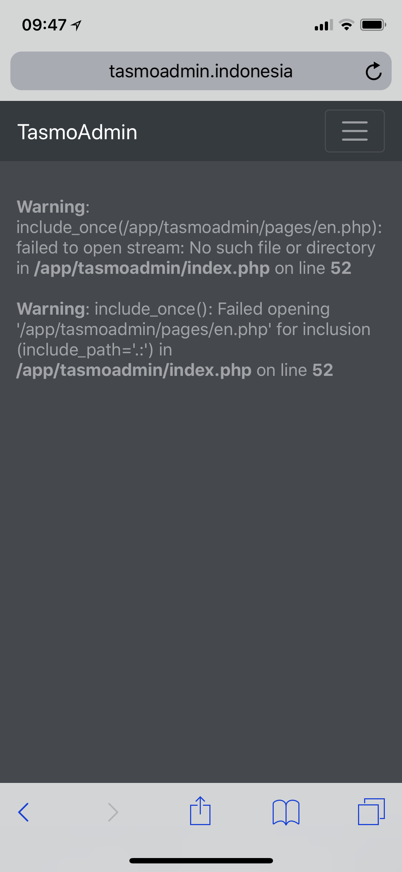This screenshot has height=872, width=402.
Task: Reload the tasmoadmin.indonesia page
Action: [x=374, y=71]
